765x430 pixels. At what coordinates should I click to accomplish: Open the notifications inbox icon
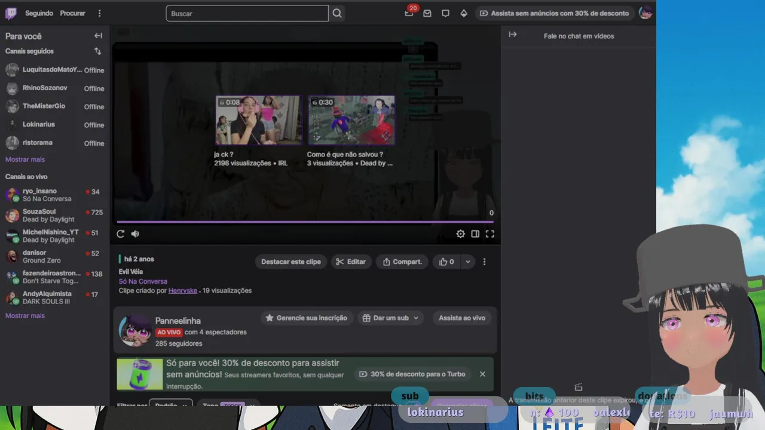427,13
